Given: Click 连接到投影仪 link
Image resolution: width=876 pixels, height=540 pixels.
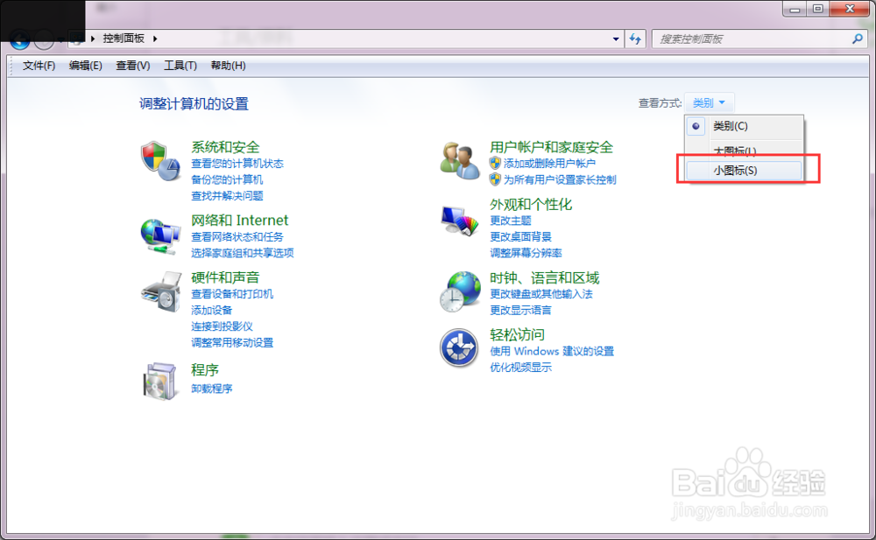Looking at the screenshot, I should pyautogui.click(x=222, y=326).
